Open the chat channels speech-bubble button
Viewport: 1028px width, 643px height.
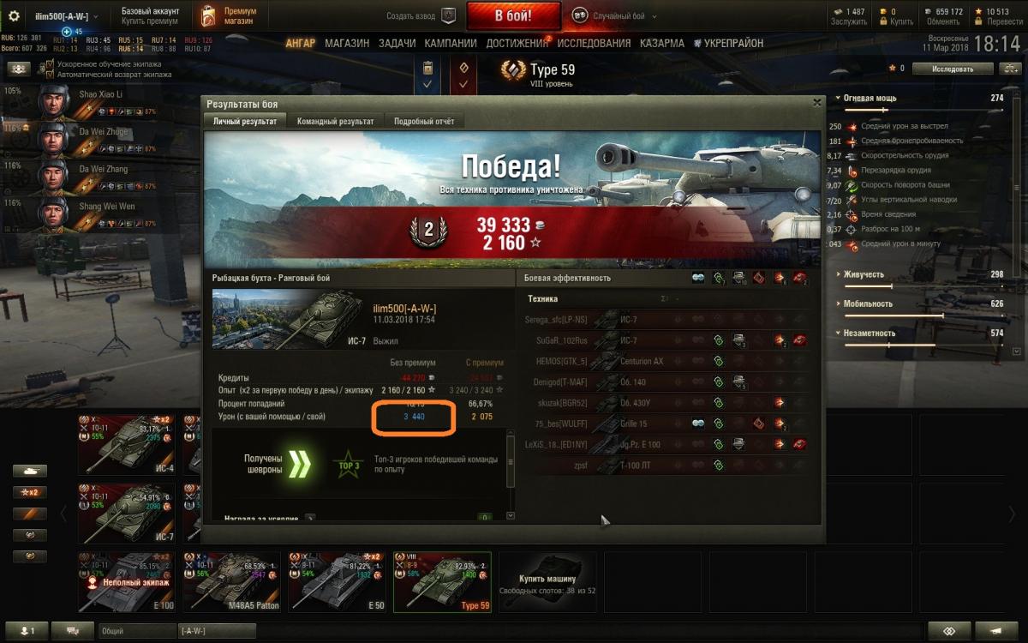point(73,630)
